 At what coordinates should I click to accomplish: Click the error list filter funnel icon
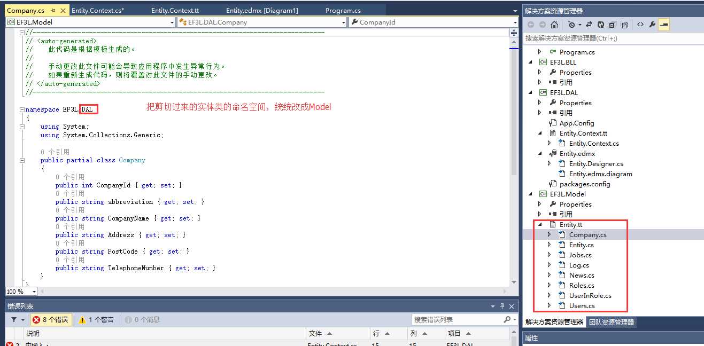(x=14, y=320)
